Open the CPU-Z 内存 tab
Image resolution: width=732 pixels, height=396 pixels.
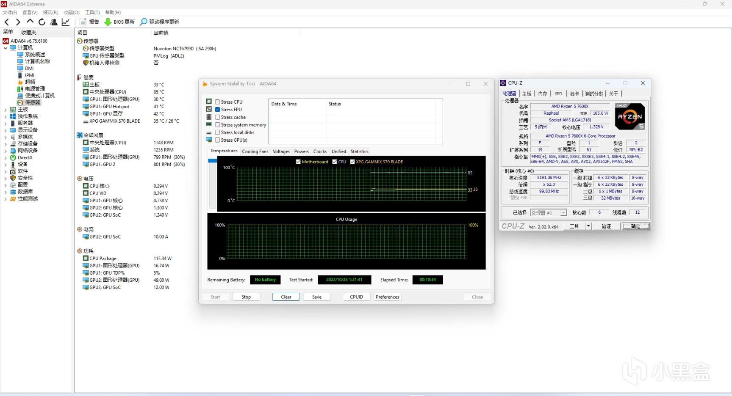pyautogui.click(x=543, y=93)
